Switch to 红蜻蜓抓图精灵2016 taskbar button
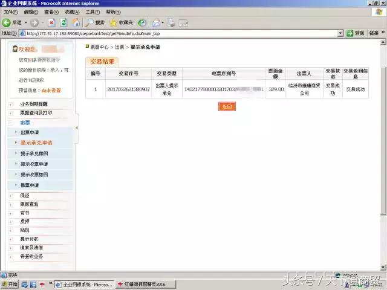The width and height of the screenshot is (387, 290). pos(146,285)
